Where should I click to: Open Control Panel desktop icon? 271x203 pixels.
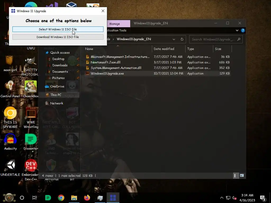(10, 89)
